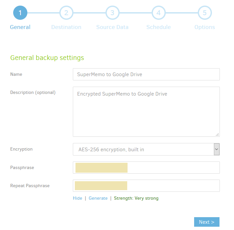Viewport: 234px width, 230px height.
Task: Go to the Schedule step label
Action: click(x=159, y=27)
